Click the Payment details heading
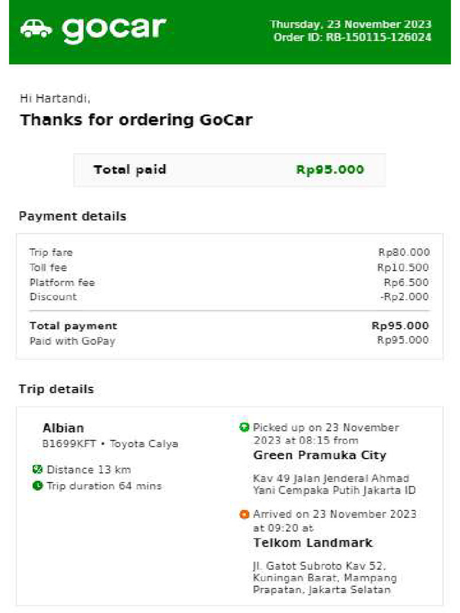The image size is (460, 613). click(72, 216)
